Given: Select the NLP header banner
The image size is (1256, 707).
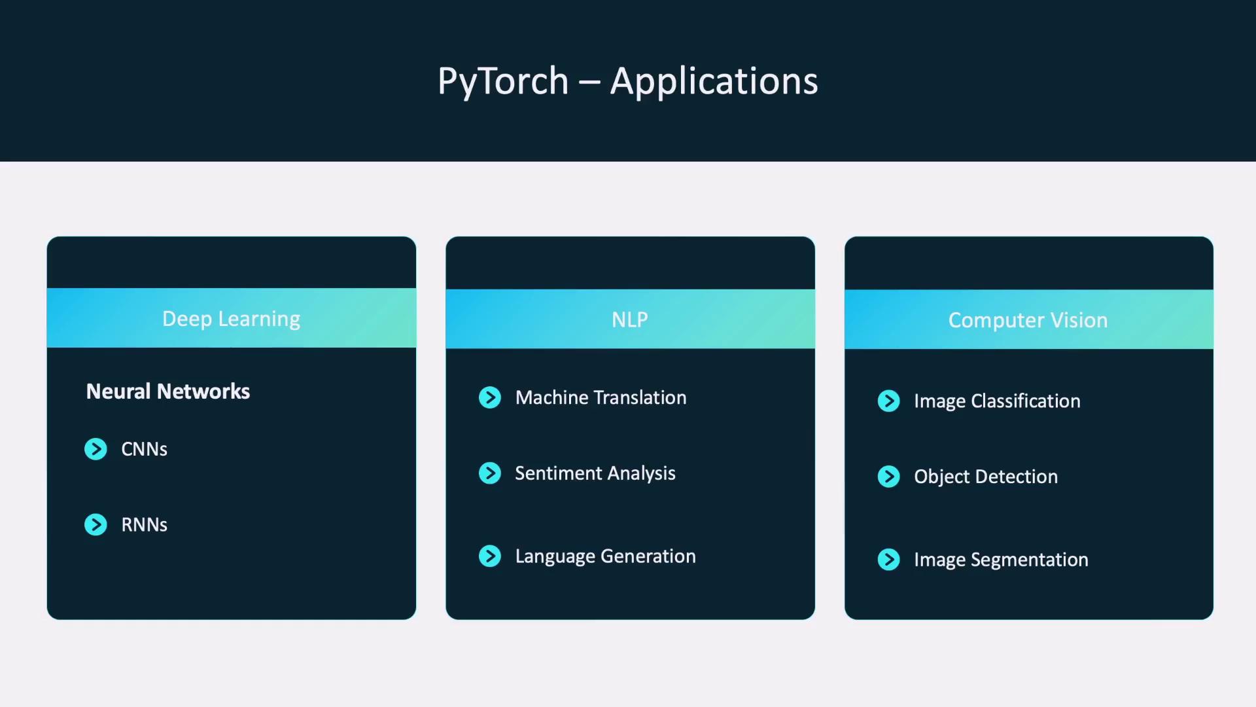Looking at the screenshot, I should point(630,319).
